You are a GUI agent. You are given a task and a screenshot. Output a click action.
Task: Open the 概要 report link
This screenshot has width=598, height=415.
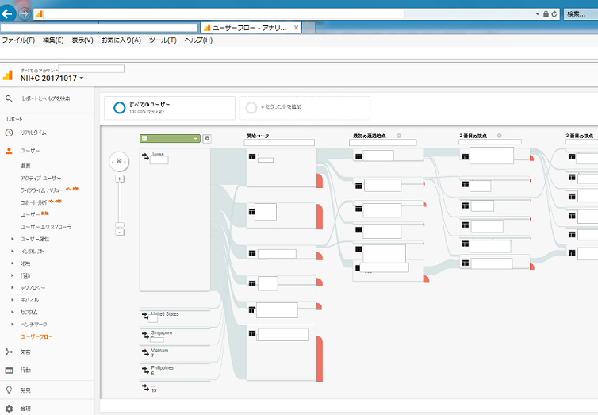tap(25, 166)
